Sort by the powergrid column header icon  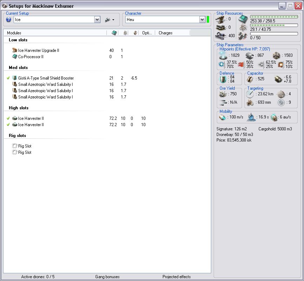coord(125,33)
